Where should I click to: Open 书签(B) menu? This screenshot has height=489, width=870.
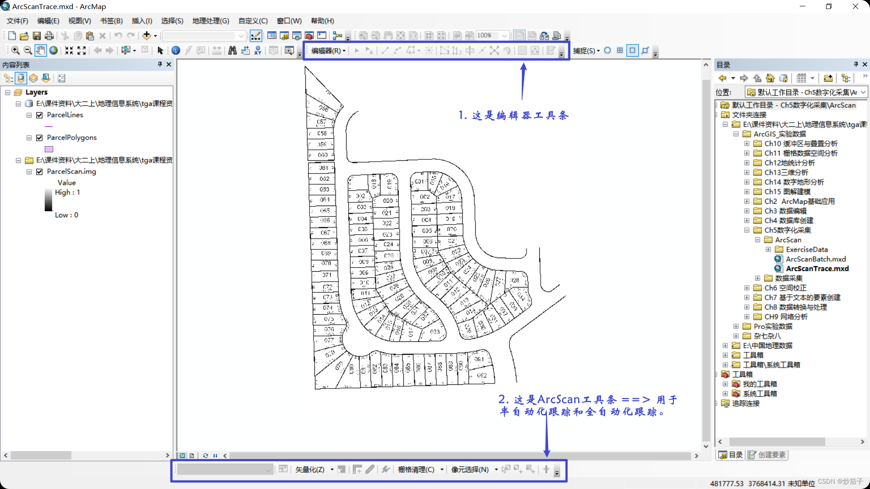click(111, 21)
